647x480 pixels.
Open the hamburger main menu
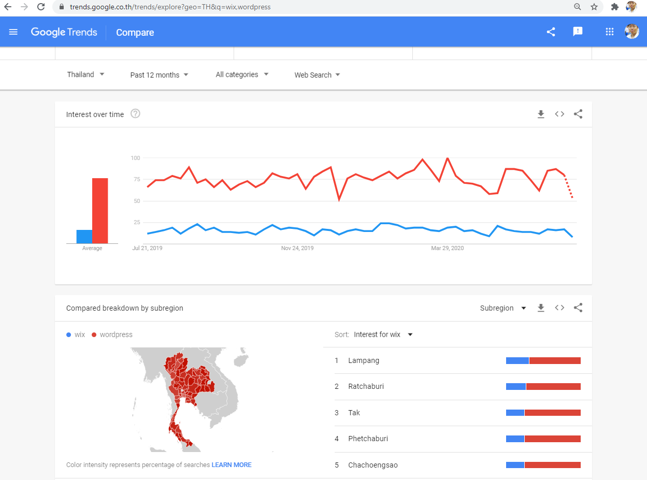(13, 32)
